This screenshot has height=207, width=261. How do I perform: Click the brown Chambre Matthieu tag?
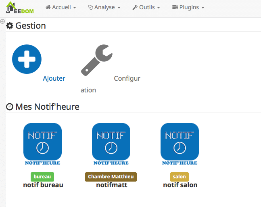pyautogui.click(x=111, y=177)
